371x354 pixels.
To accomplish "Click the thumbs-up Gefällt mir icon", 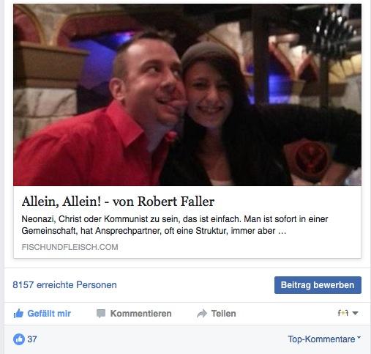I will (18, 314).
